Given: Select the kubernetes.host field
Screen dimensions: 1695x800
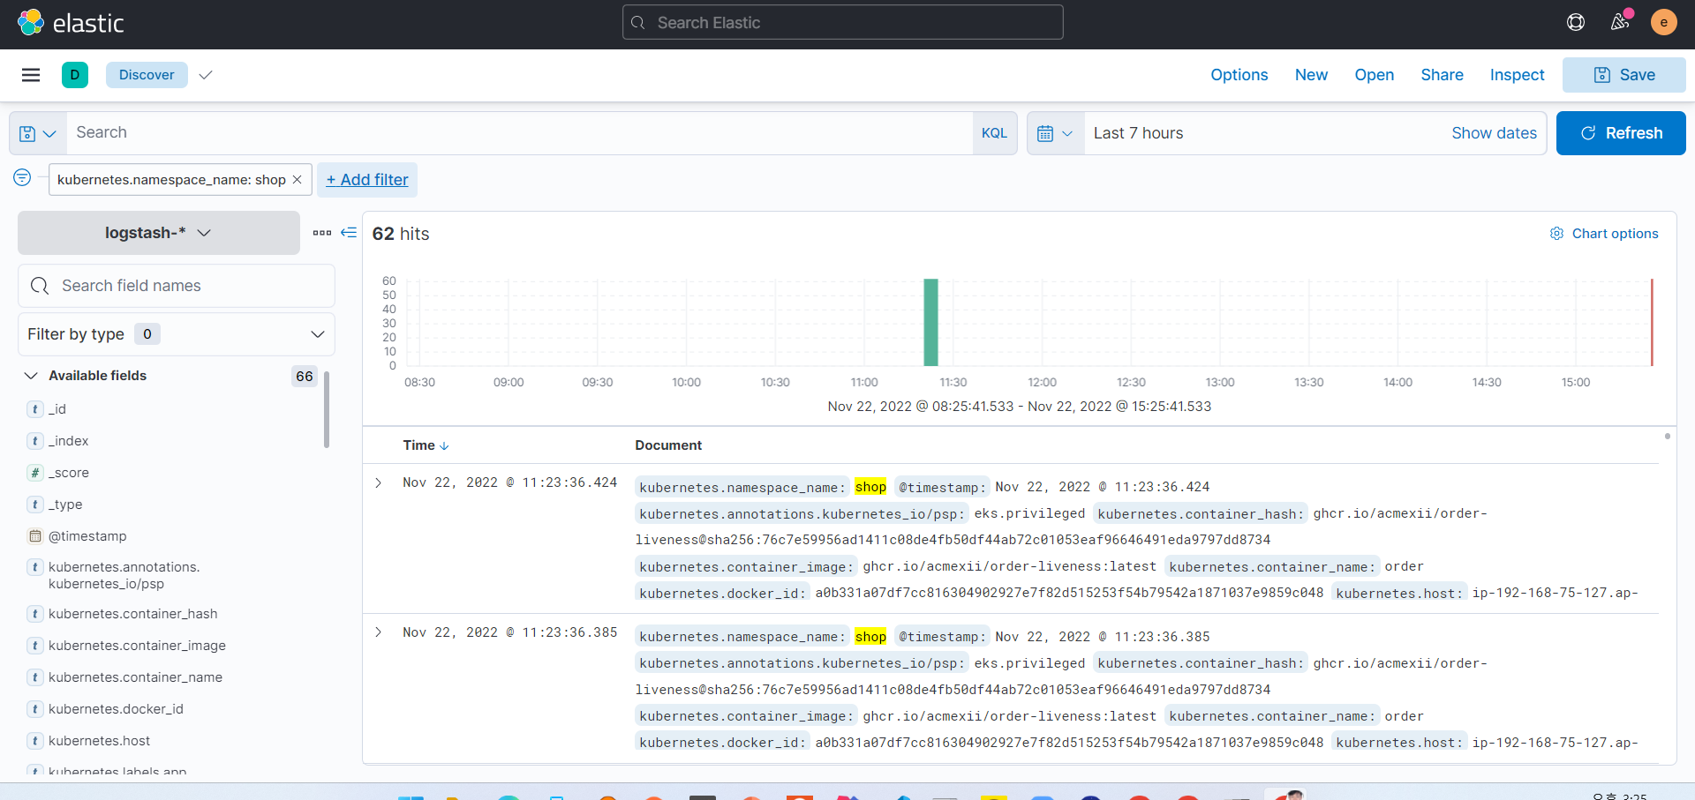Looking at the screenshot, I should (99, 741).
